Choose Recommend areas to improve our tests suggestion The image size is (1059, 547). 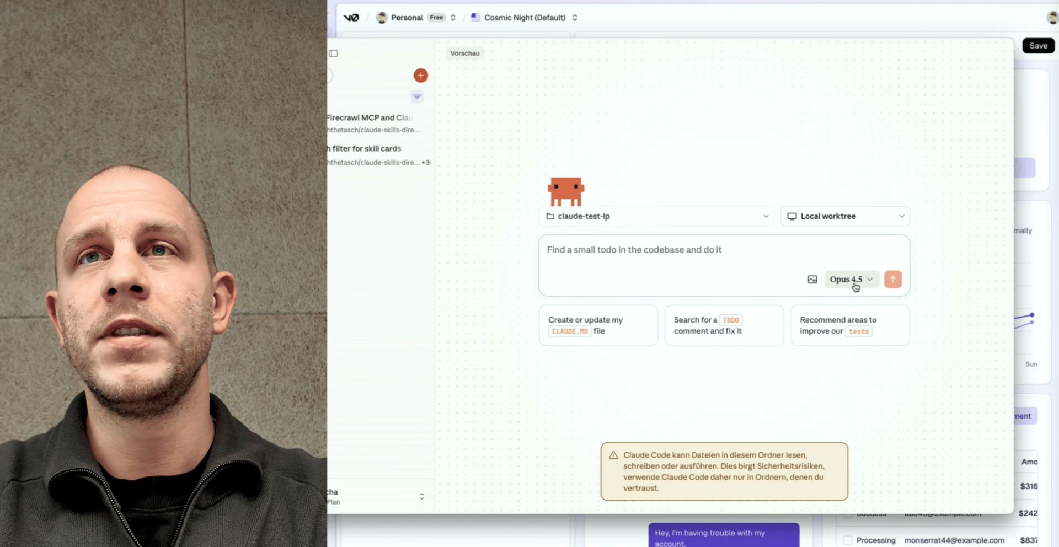[x=850, y=325]
